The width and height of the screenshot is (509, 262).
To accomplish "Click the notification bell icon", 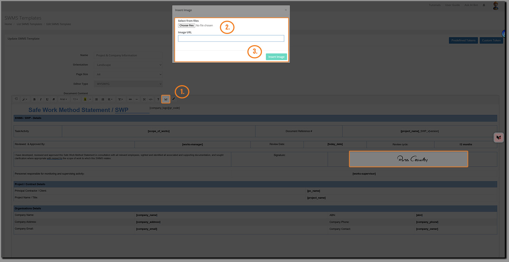I will coord(484,5).
